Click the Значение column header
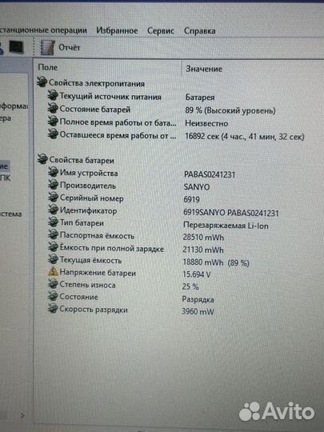 click(204, 69)
